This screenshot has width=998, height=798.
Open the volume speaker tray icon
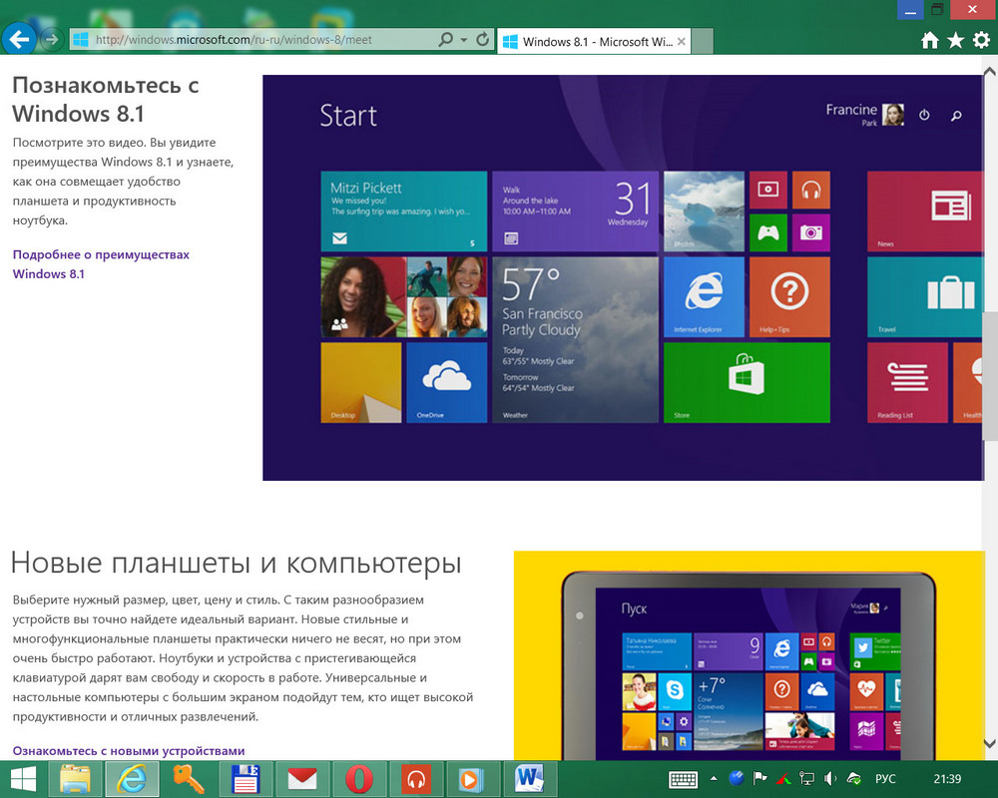coord(830,778)
